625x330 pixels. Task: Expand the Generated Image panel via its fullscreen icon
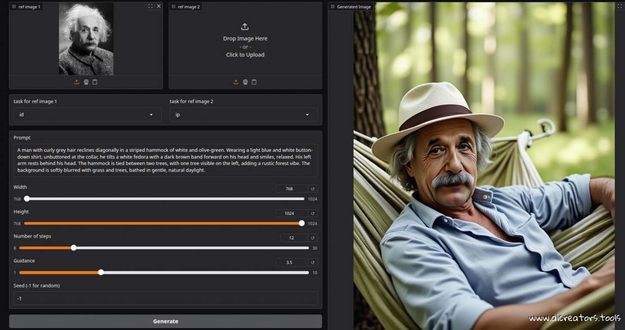coord(620,6)
